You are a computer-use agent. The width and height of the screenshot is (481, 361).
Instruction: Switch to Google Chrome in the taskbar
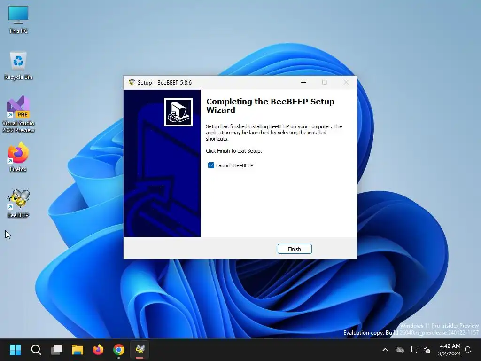coord(119,350)
